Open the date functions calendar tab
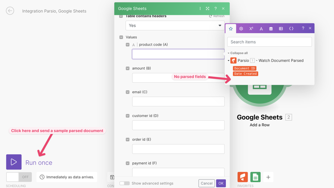This screenshot has height=188, width=334. 271,29
